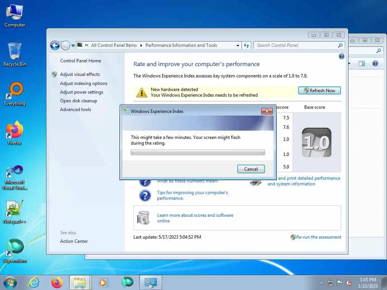This screenshot has width=387, height=290.
Task: Open Adjust power settings
Action: click(82, 92)
